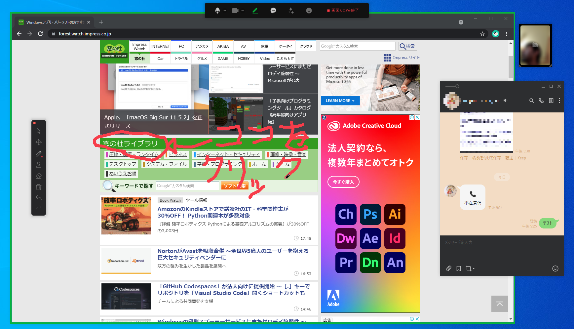This screenshot has height=329, width=574.
Task: Click LEARN MORE in the Microsoft 365 ad
Action: click(340, 101)
